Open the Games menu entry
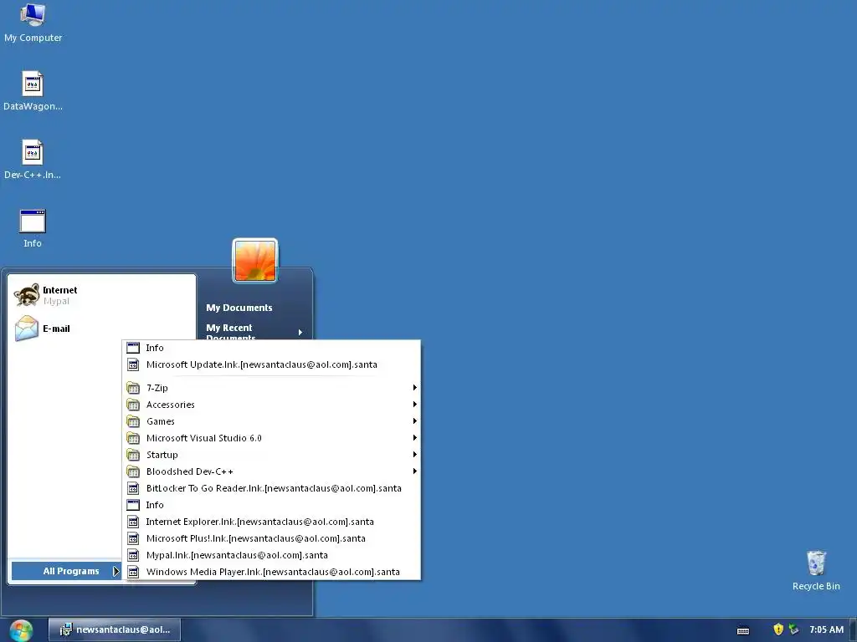The width and height of the screenshot is (857, 642). 272,421
